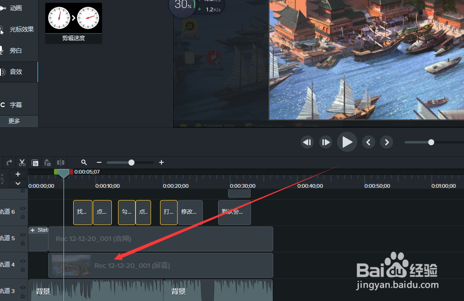The image size is (464, 301).
Task: Paste the clipboard onto the timeline
Action: 47,162
